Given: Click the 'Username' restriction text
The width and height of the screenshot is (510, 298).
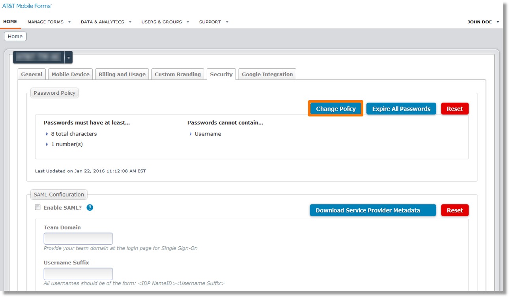Looking at the screenshot, I should [208, 134].
